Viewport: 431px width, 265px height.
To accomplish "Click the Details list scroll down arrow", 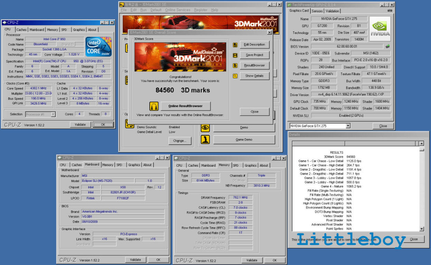I will click(x=422, y=229).
